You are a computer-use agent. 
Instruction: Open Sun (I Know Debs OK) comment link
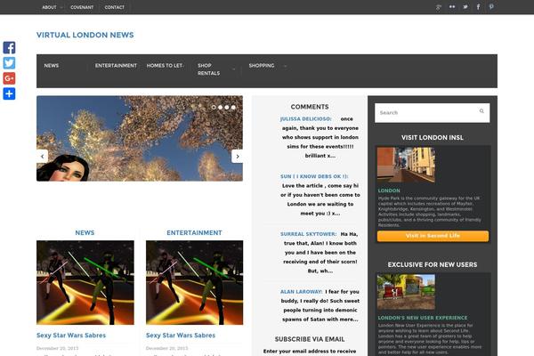pos(314,176)
